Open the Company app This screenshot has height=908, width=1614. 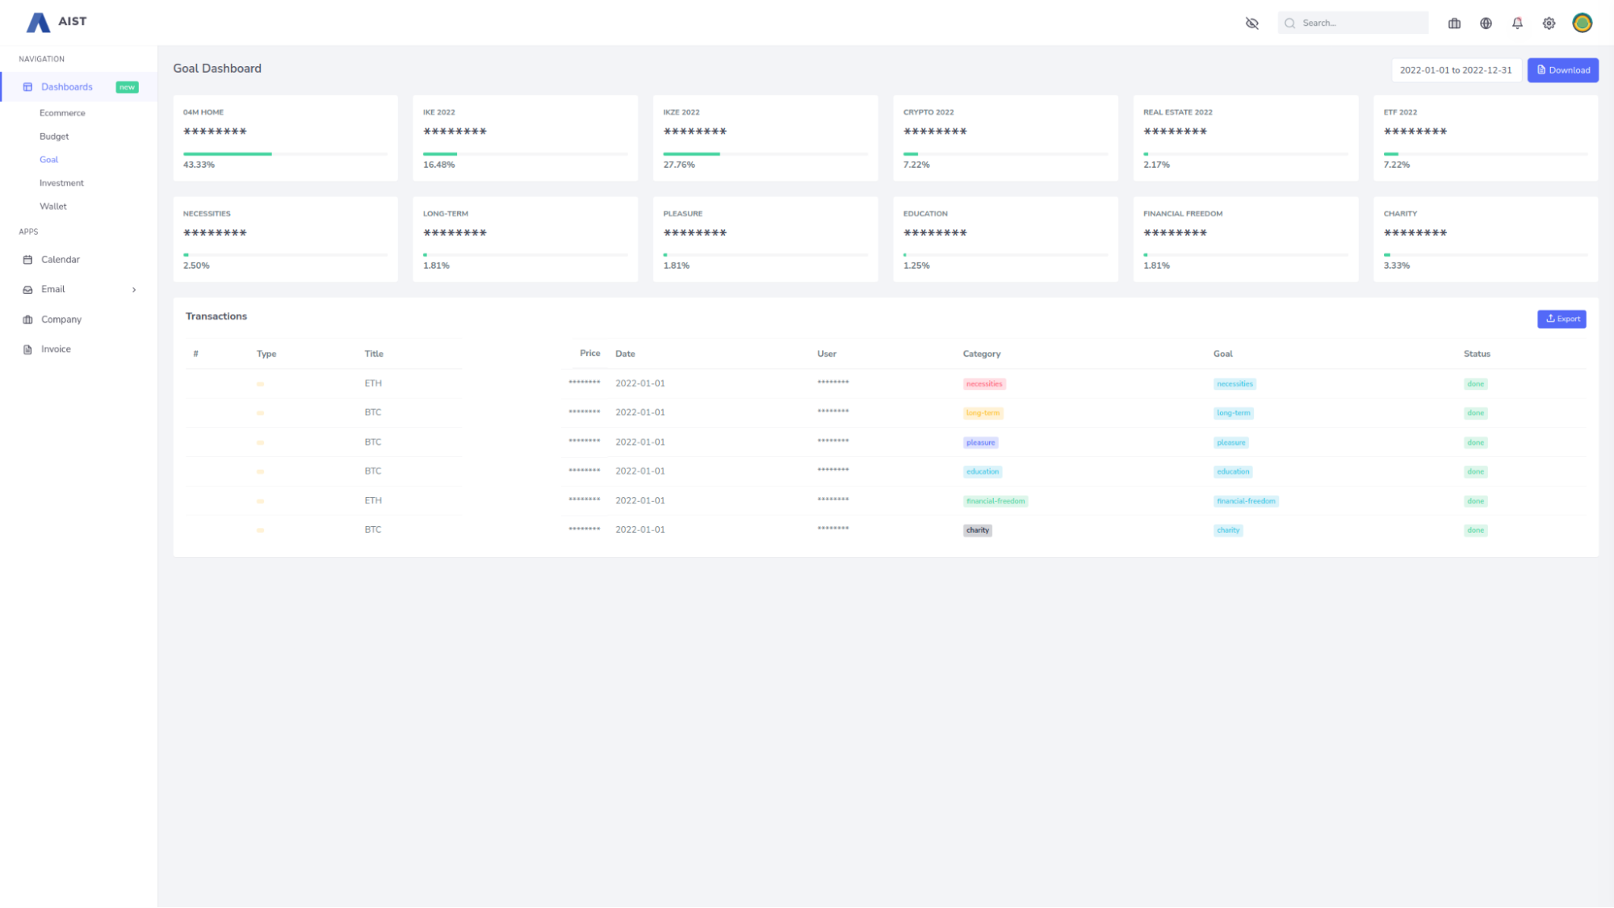pos(61,320)
